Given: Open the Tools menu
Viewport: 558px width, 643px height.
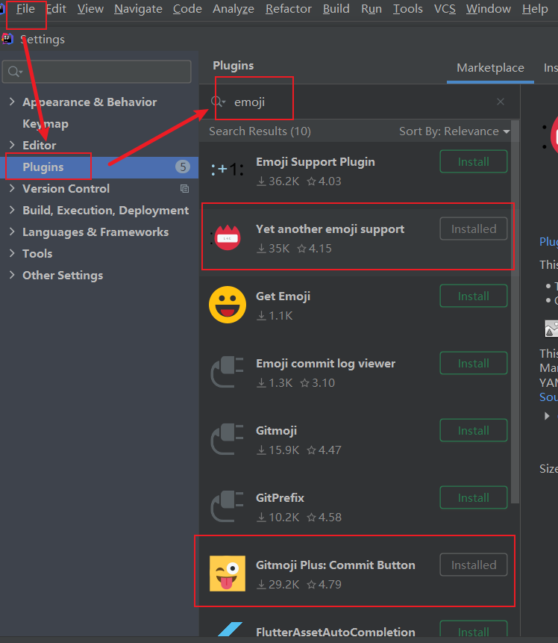Looking at the screenshot, I should click(x=407, y=9).
